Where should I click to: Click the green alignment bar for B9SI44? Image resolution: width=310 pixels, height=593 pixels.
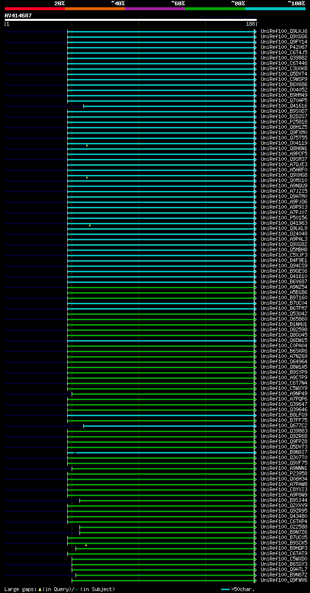167,500
